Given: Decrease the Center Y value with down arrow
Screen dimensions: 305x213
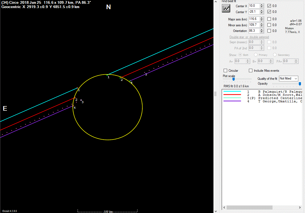Looking at the screenshot, I should click(x=262, y=13).
